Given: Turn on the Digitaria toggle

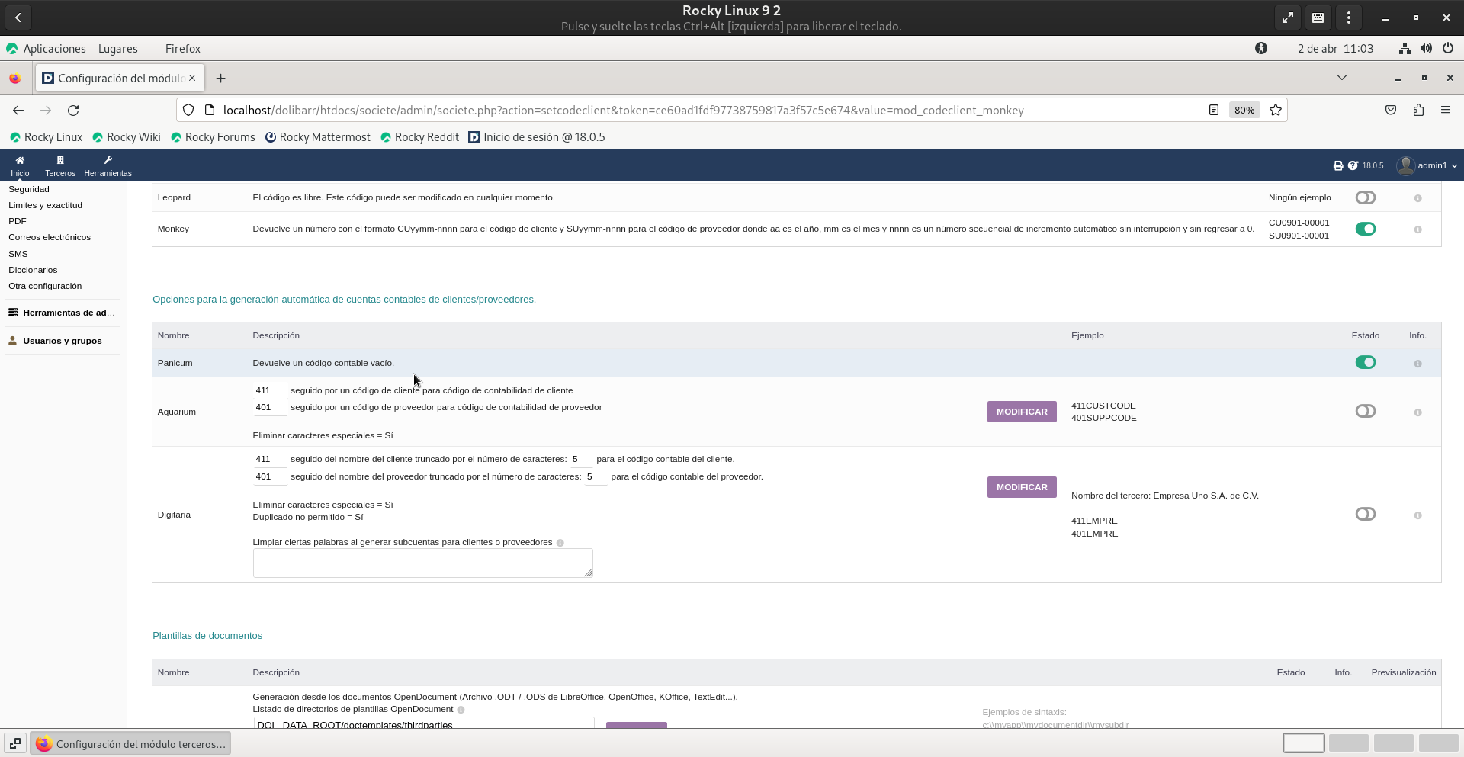Looking at the screenshot, I should pos(1365,515).
